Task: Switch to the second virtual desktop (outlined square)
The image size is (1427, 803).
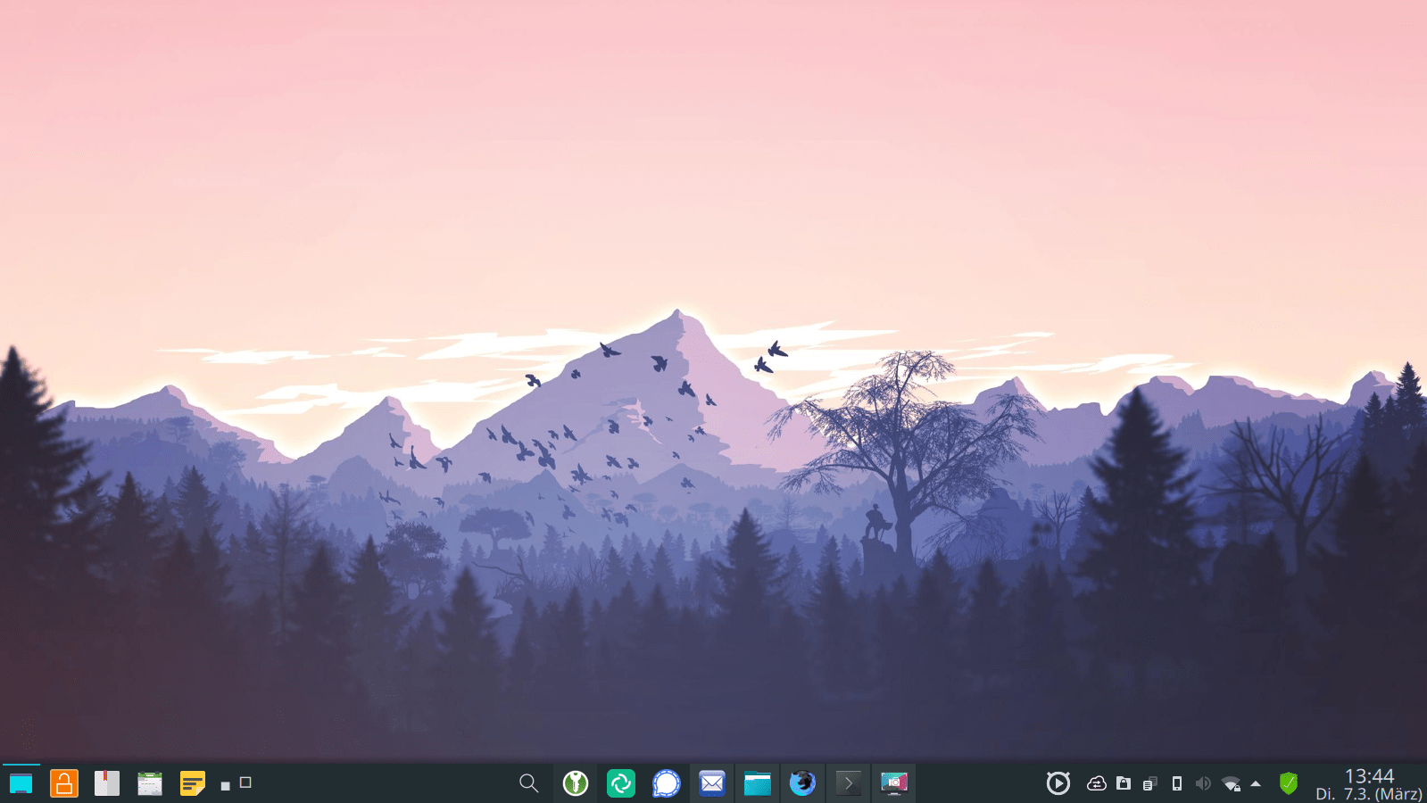Action: (245, 782)
